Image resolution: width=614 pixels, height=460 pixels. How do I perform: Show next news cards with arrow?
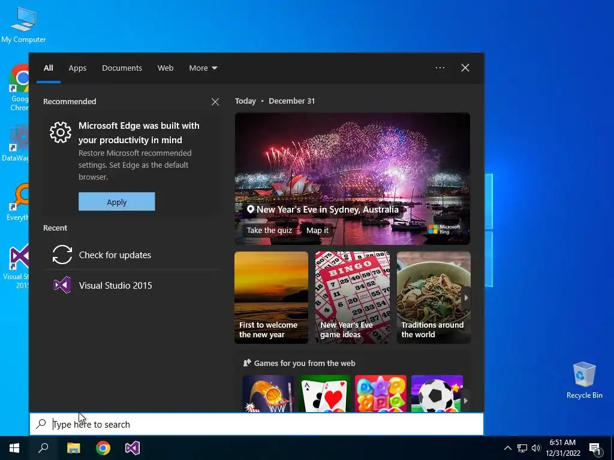point(466,297)
